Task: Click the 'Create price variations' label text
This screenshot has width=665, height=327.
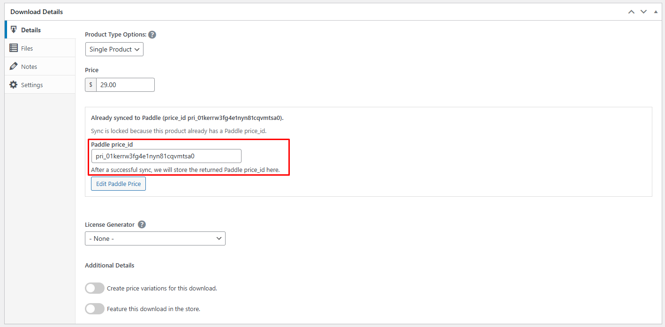Action: tap(162, 288)
